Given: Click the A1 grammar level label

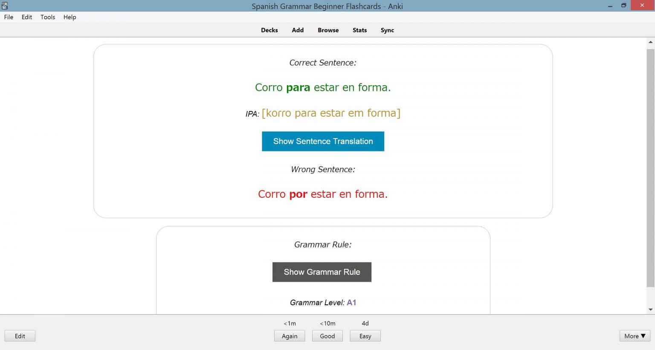Looking at the screenshot, I should pos(351,302).
